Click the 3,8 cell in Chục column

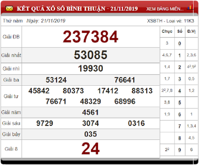tap(167, 102)
